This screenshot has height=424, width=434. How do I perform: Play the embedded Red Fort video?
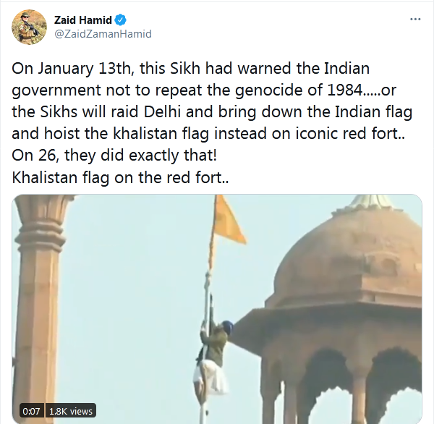point(217,309)
